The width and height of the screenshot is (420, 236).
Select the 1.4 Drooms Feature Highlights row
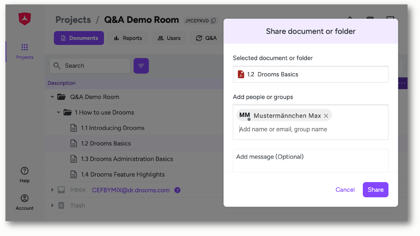click(x=134, y=174)
